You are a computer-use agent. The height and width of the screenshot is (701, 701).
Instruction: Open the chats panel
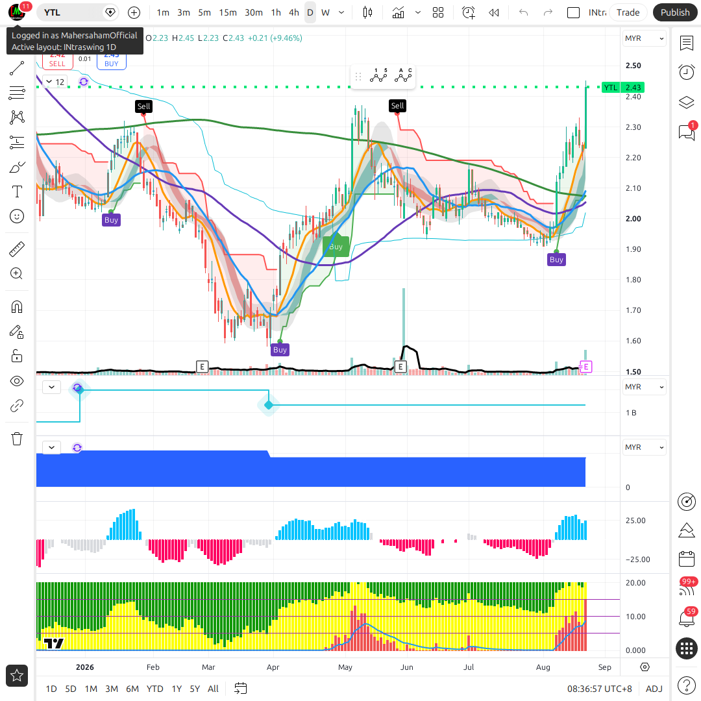pos(687,132)
